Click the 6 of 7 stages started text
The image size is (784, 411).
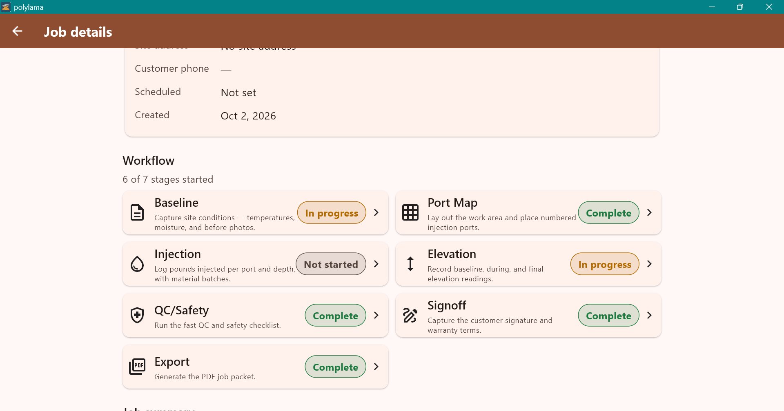(168, 179)
